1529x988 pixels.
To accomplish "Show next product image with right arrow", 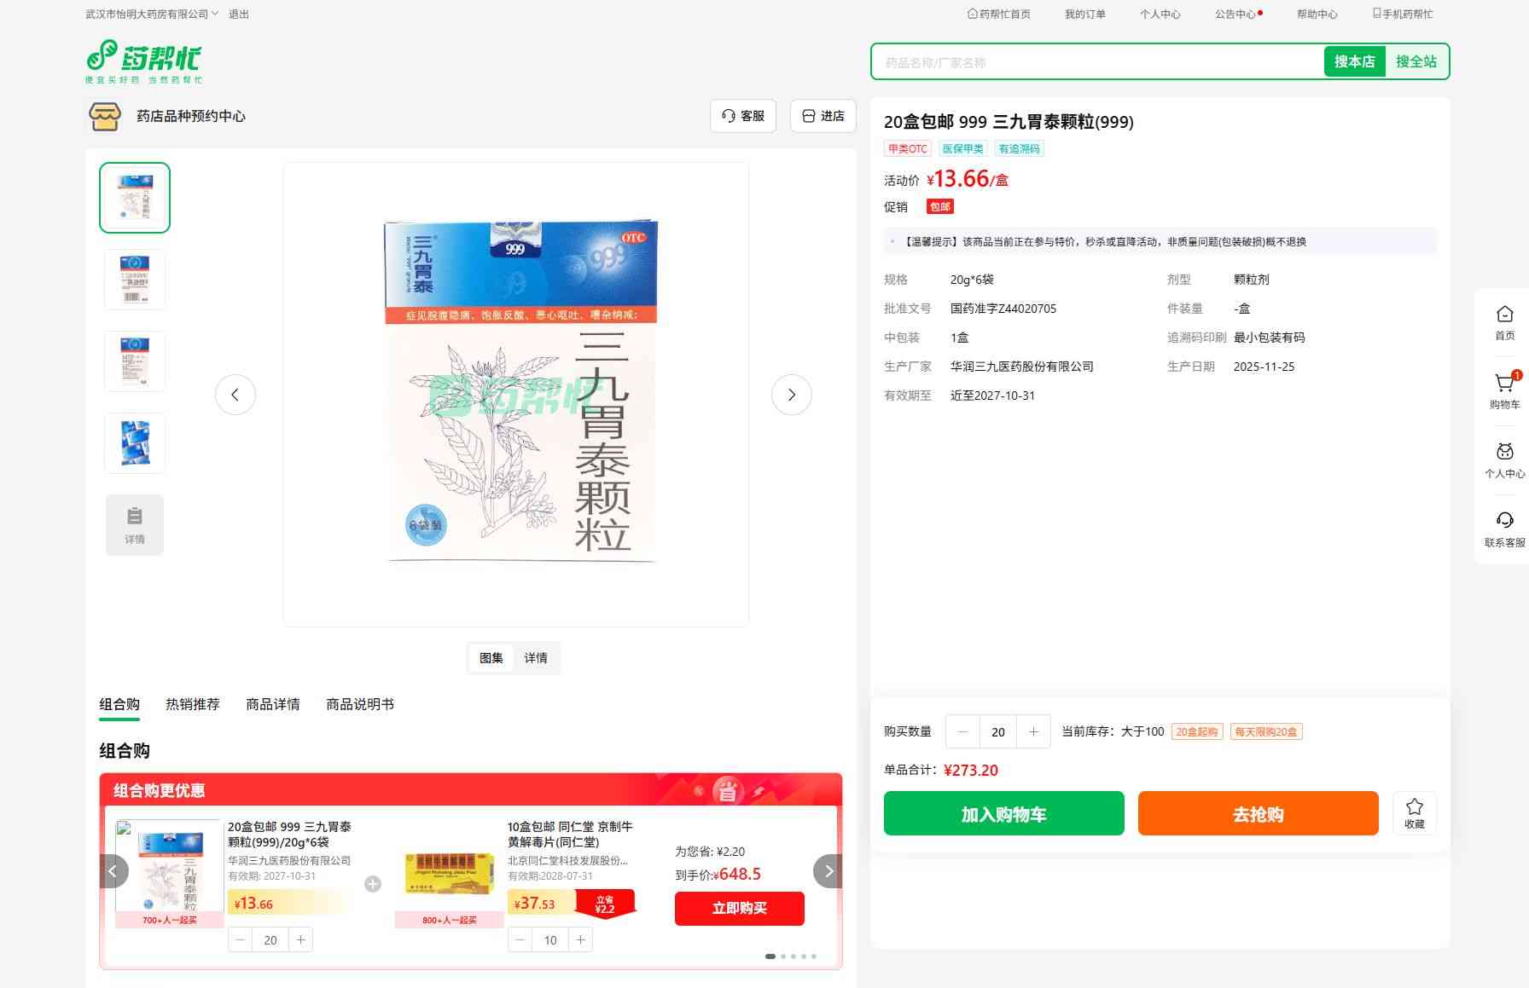I will [x=791, y=395].
